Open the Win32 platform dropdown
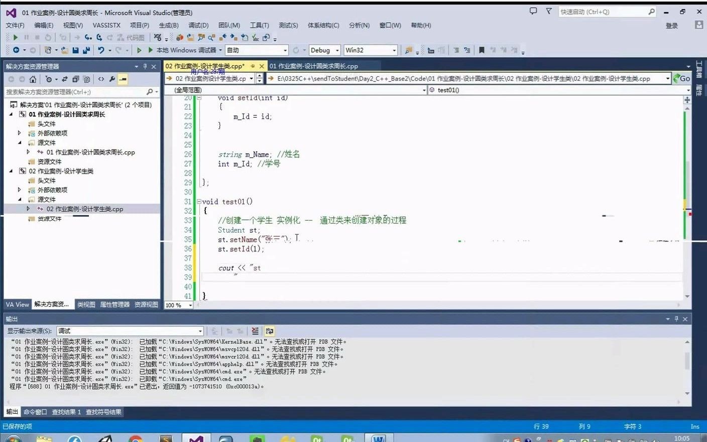The height and width of the screenshot is (442, 707). (371, 50)
